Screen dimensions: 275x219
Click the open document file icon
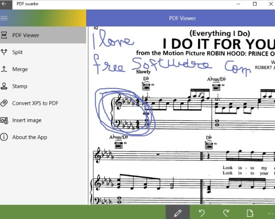(250, 213)
